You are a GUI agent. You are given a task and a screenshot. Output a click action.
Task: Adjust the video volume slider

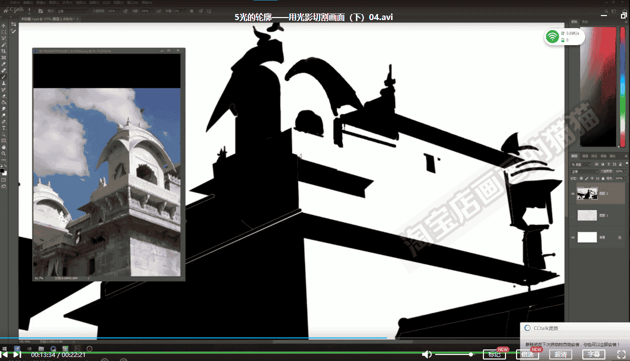click(454, 354)
